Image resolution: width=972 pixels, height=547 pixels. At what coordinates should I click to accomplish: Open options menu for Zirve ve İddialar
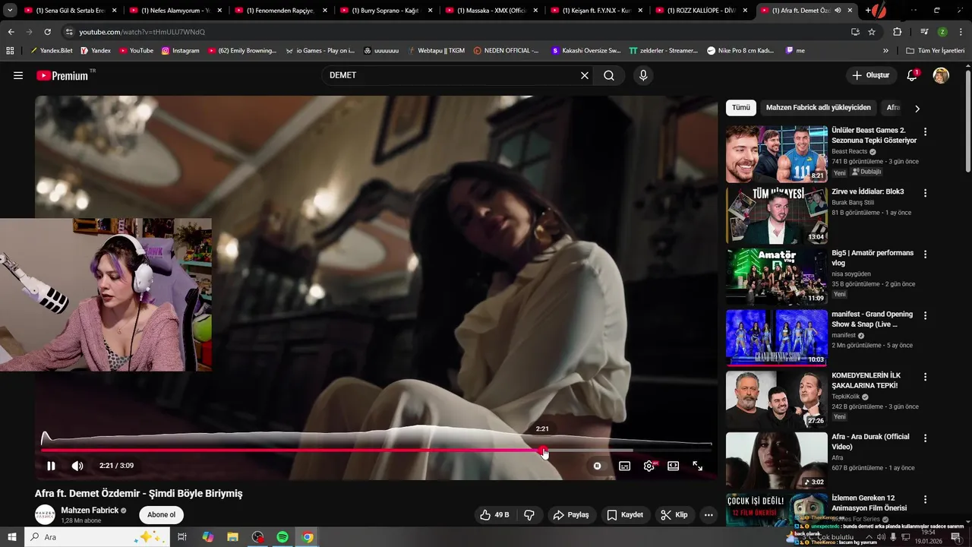pos(925,193)
